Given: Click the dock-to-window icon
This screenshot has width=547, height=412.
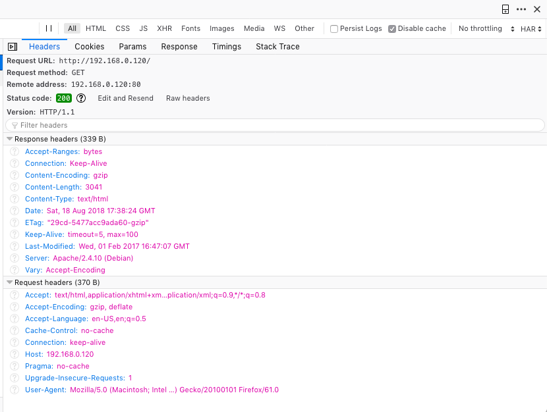Looking at the screenshot, I should coord(505,9).
